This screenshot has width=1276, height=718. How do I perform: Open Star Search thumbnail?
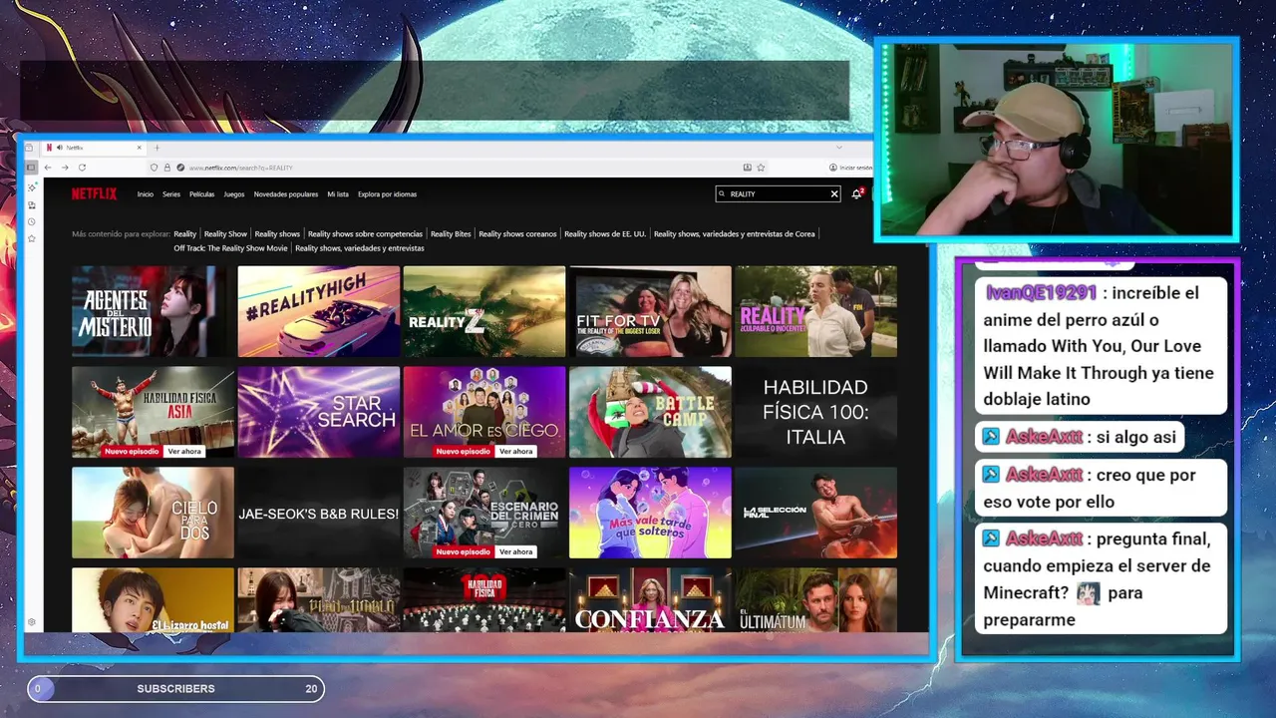[319, 412]
